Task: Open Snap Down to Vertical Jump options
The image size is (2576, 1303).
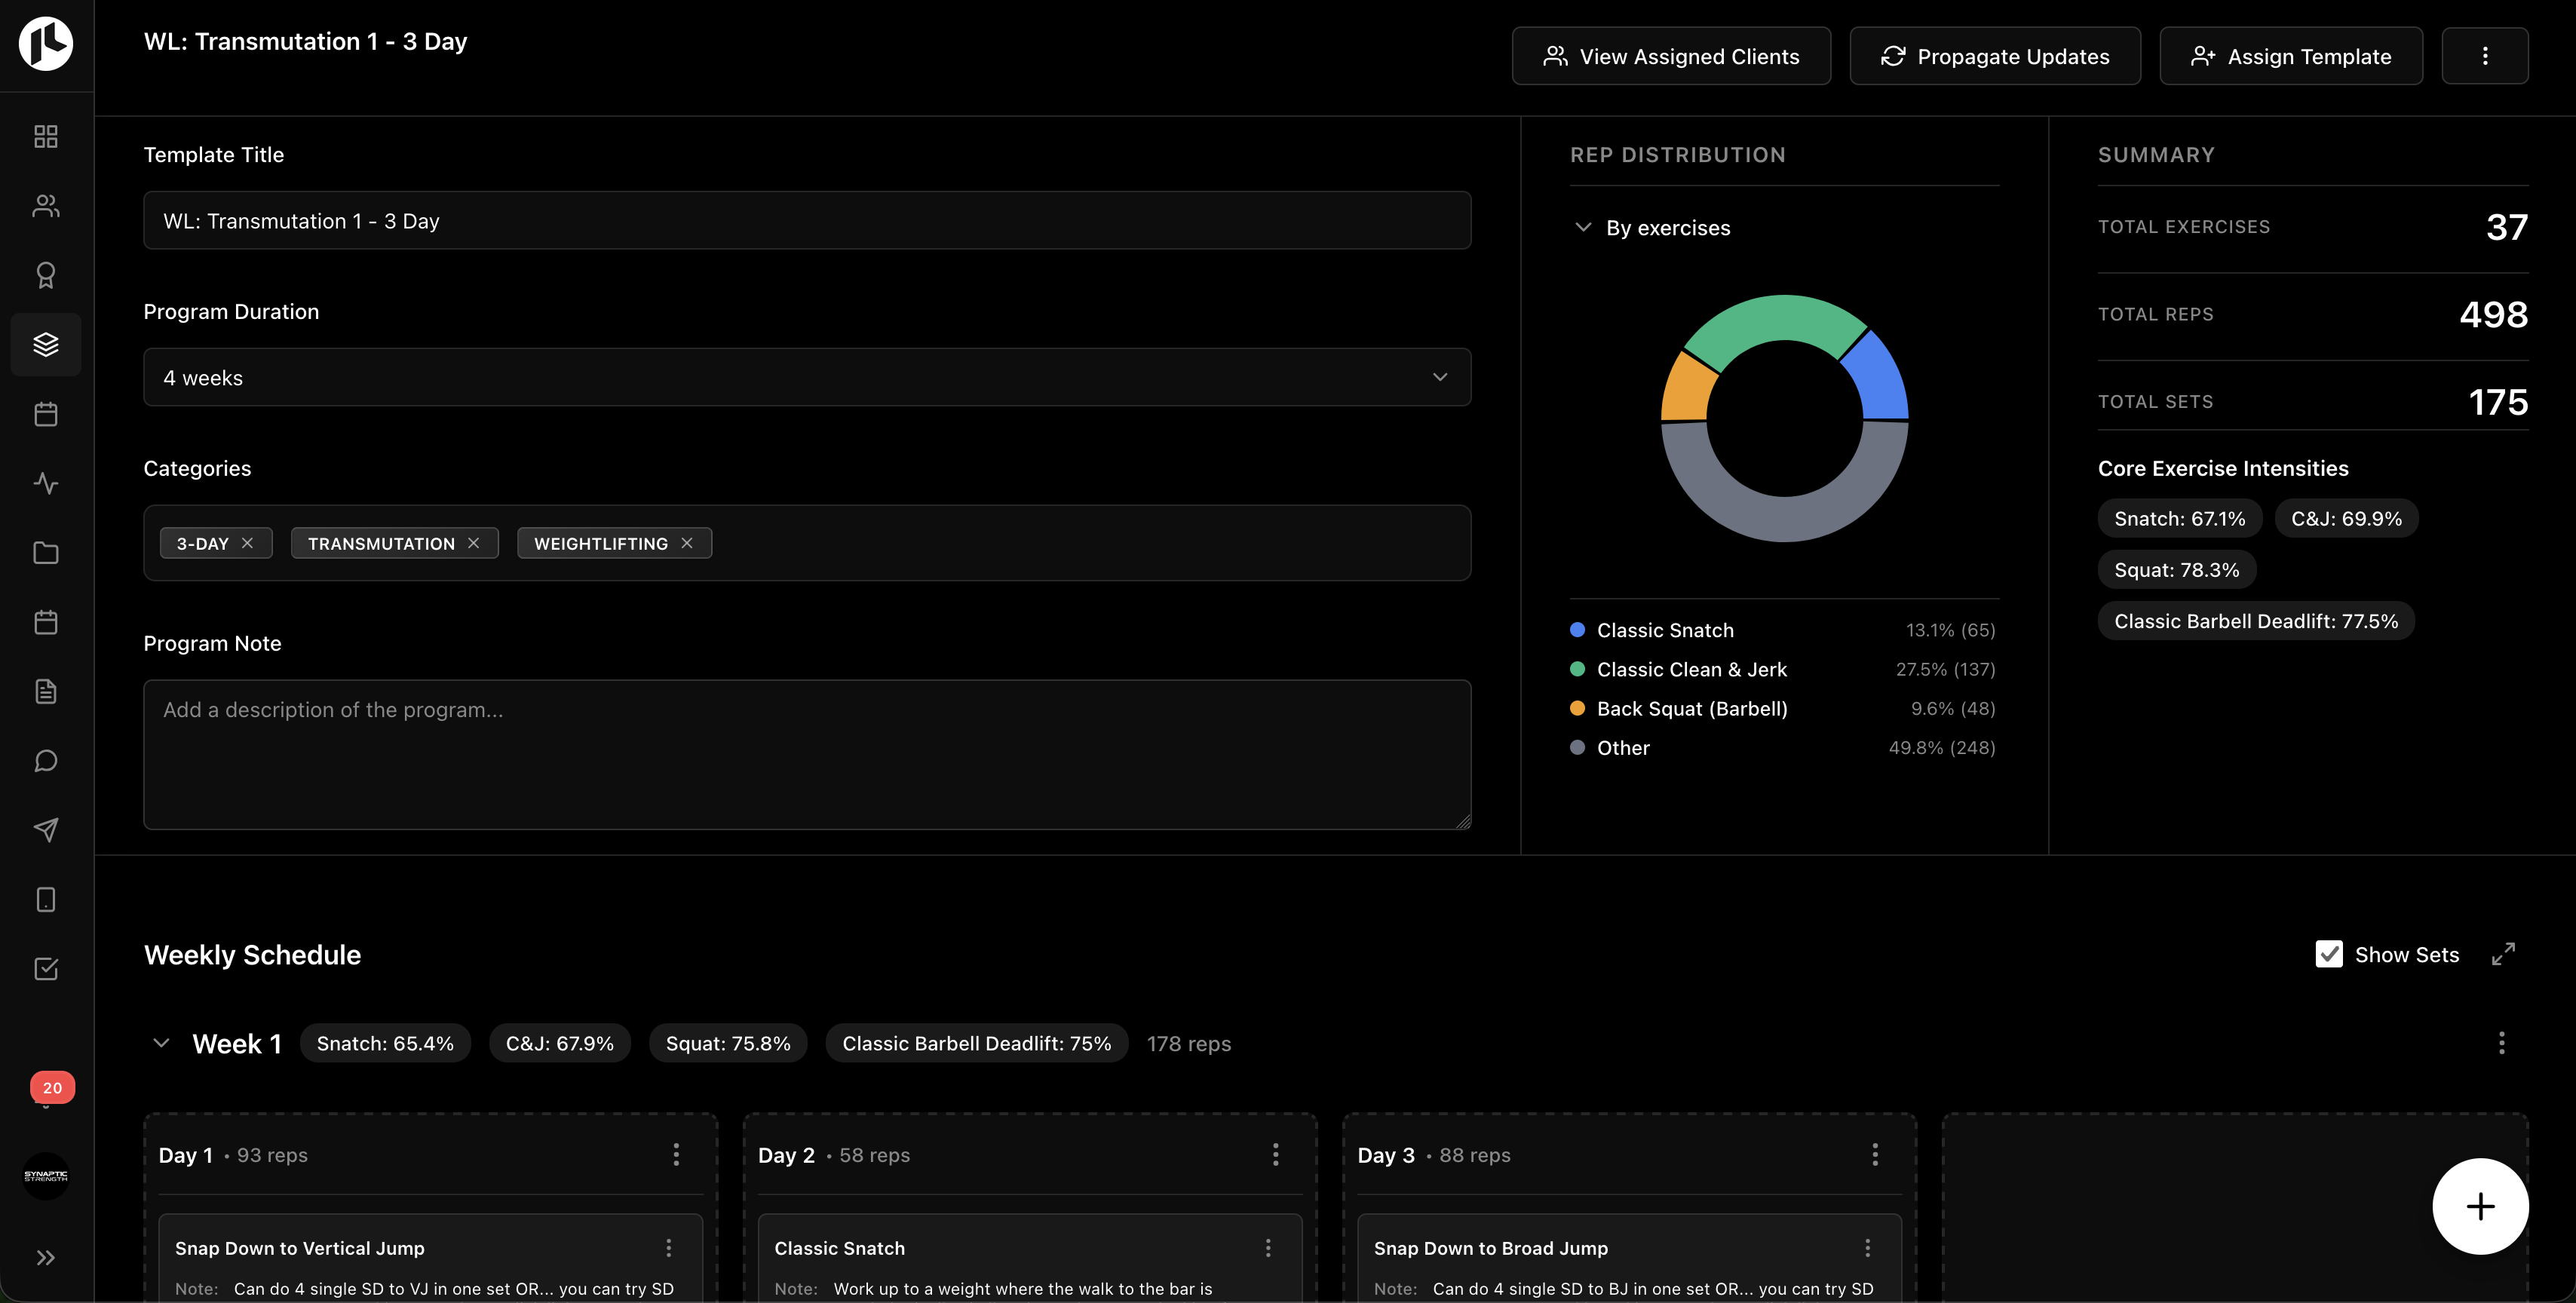Action: pos(669,1248)
